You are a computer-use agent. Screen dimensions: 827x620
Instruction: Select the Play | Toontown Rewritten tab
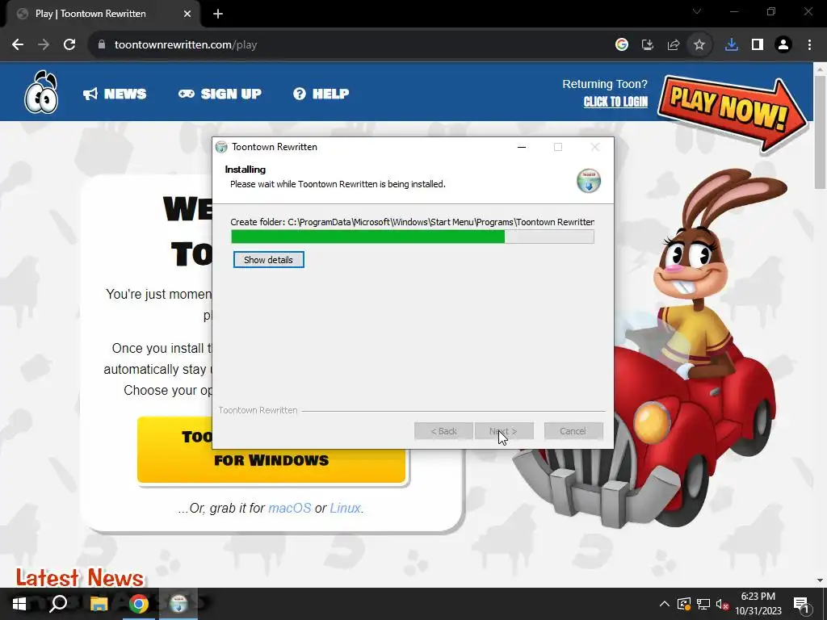tap(100, 14)
